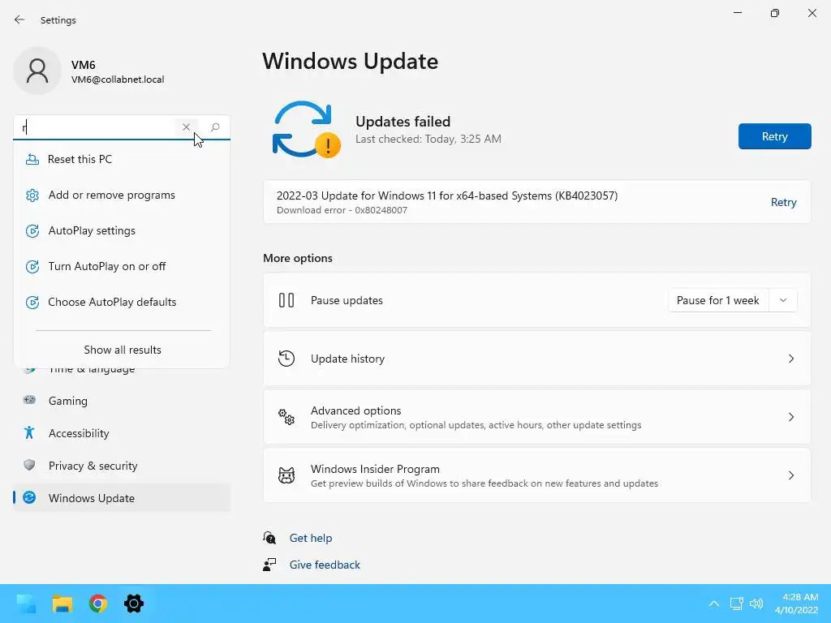Click the Reset this PC result icon
This screenshot has height=623, width=831.
(32, 159)
